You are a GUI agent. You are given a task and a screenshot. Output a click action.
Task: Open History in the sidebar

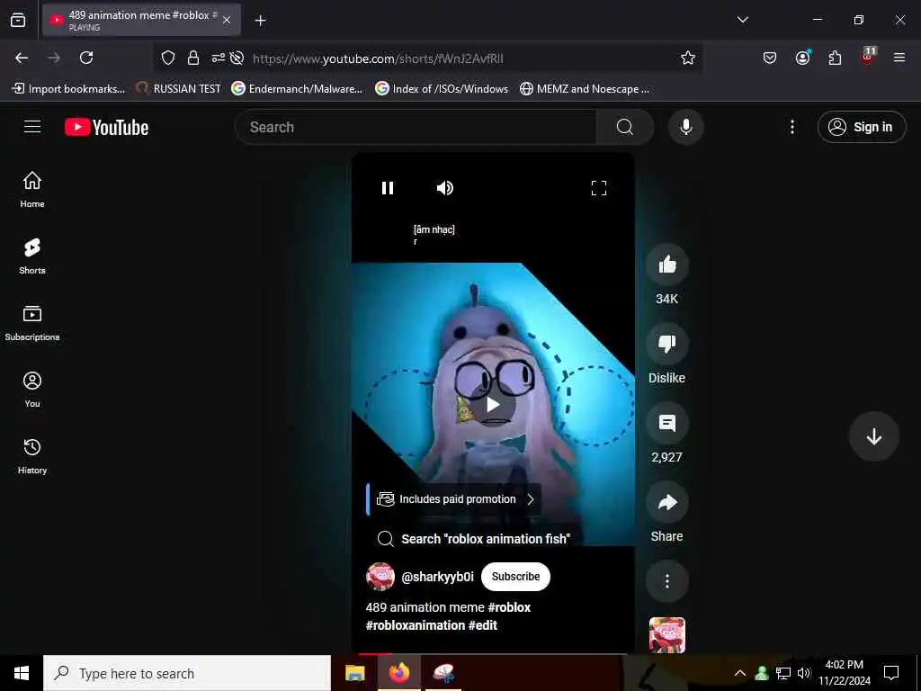(x=32, y=456)
